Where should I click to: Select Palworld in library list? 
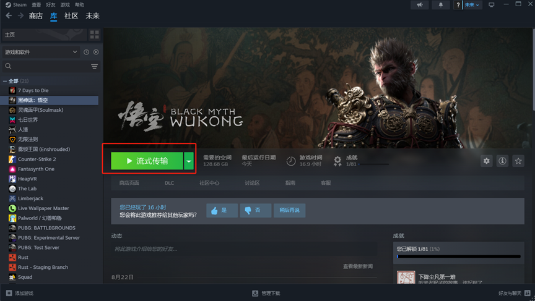click(40, 218)
